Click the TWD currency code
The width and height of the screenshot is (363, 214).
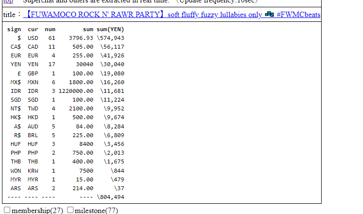[x=33, y=109]
